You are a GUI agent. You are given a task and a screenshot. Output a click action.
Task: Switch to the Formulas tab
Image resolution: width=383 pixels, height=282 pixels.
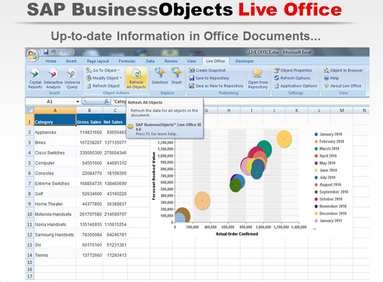[x=126, y=61]
